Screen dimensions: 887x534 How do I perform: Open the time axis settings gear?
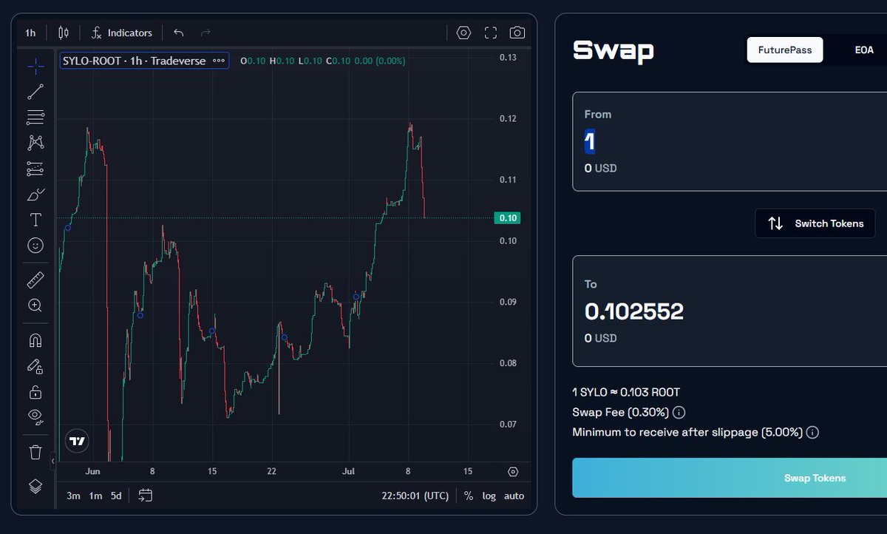[x=513, y=472]
